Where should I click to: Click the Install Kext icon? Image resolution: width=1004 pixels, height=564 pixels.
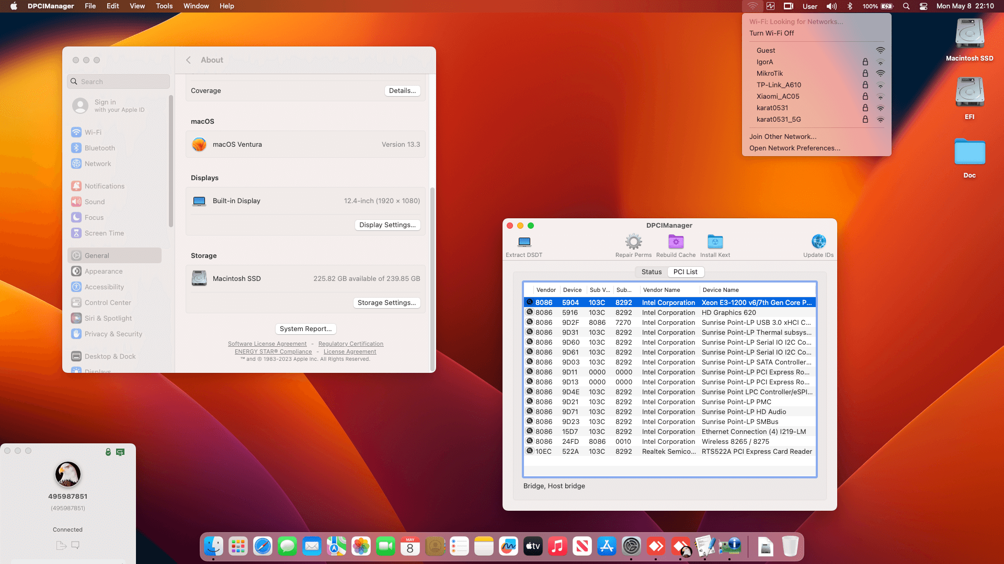(x=715, y=242)
